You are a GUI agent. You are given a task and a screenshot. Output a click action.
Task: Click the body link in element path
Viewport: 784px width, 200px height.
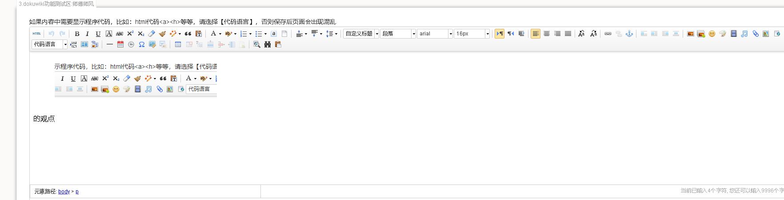[x=64, y=192]
